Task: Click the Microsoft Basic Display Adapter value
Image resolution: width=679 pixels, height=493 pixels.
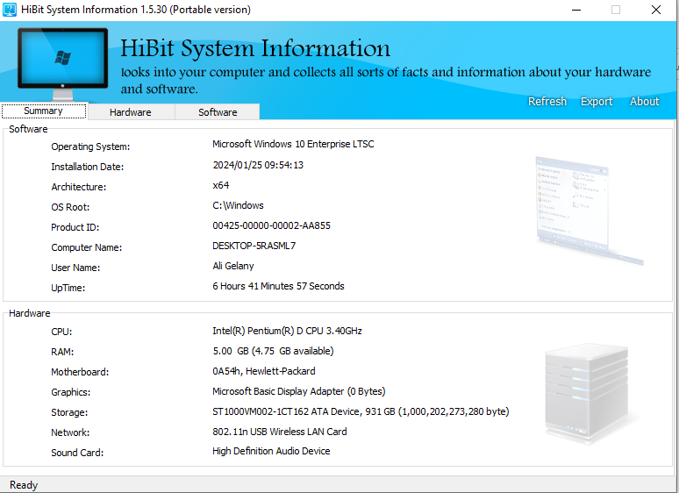Action: pyautogui.click(x=299, y=391)
